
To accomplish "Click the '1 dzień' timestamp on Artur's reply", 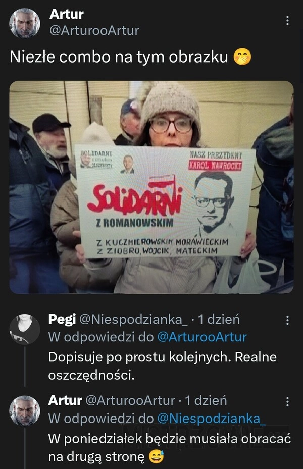I will 206,400.
